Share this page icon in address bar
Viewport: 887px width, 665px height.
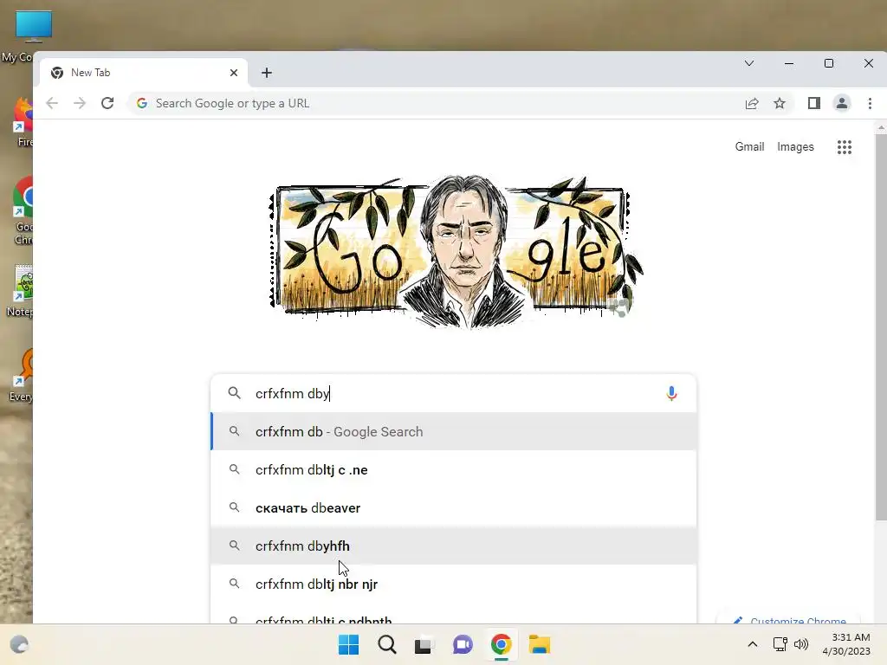point(752,103)
